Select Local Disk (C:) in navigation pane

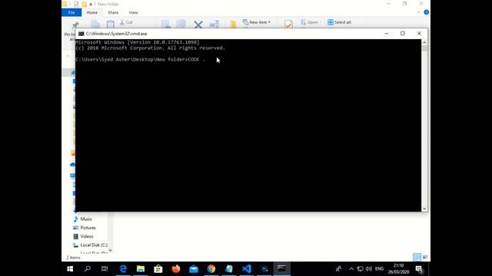click(x=94, y=245)
